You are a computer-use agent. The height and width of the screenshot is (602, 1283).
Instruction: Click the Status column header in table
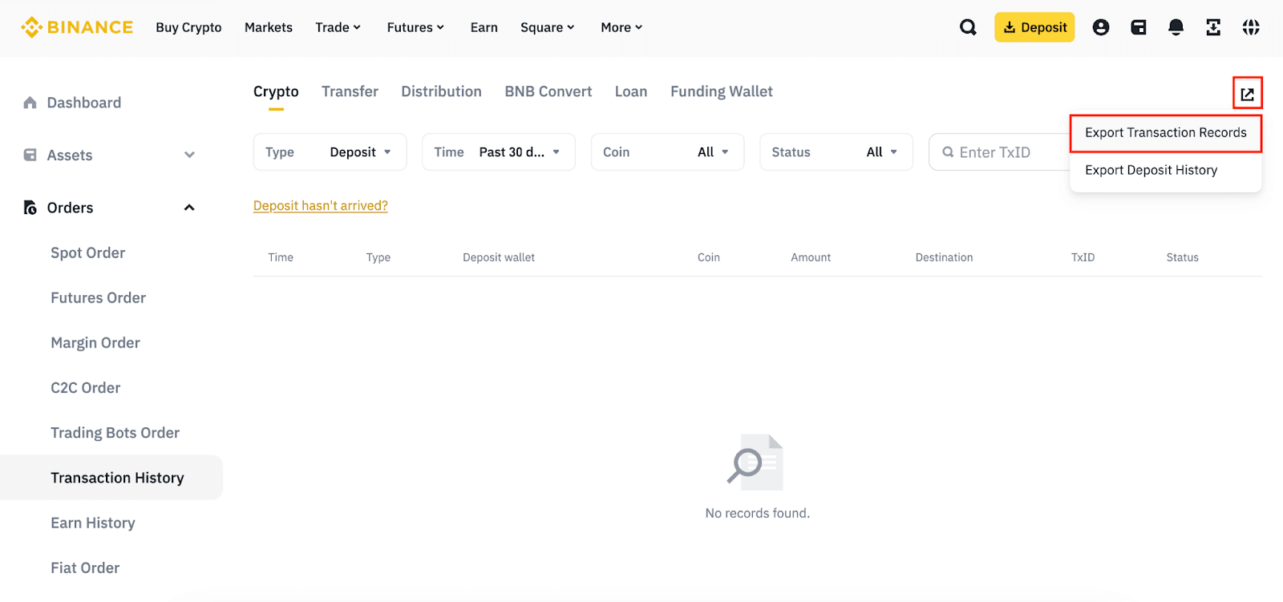click(1183, 257)
